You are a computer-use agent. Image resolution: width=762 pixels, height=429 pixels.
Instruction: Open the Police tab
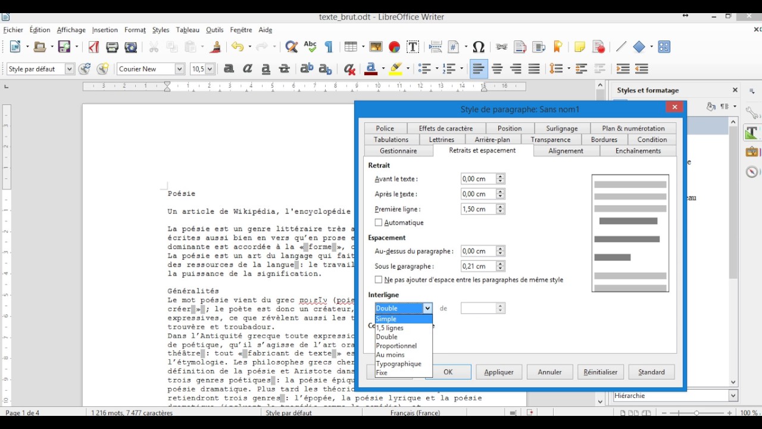pos(385,128)
